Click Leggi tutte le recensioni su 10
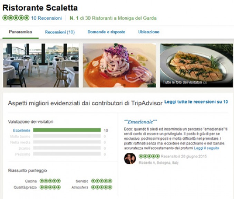This screenshot has width=234, height=199. click(196, 102)
